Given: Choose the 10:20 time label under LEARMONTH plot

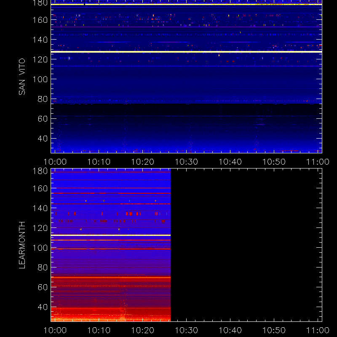Looking at the screenshot, I should 143,330.
